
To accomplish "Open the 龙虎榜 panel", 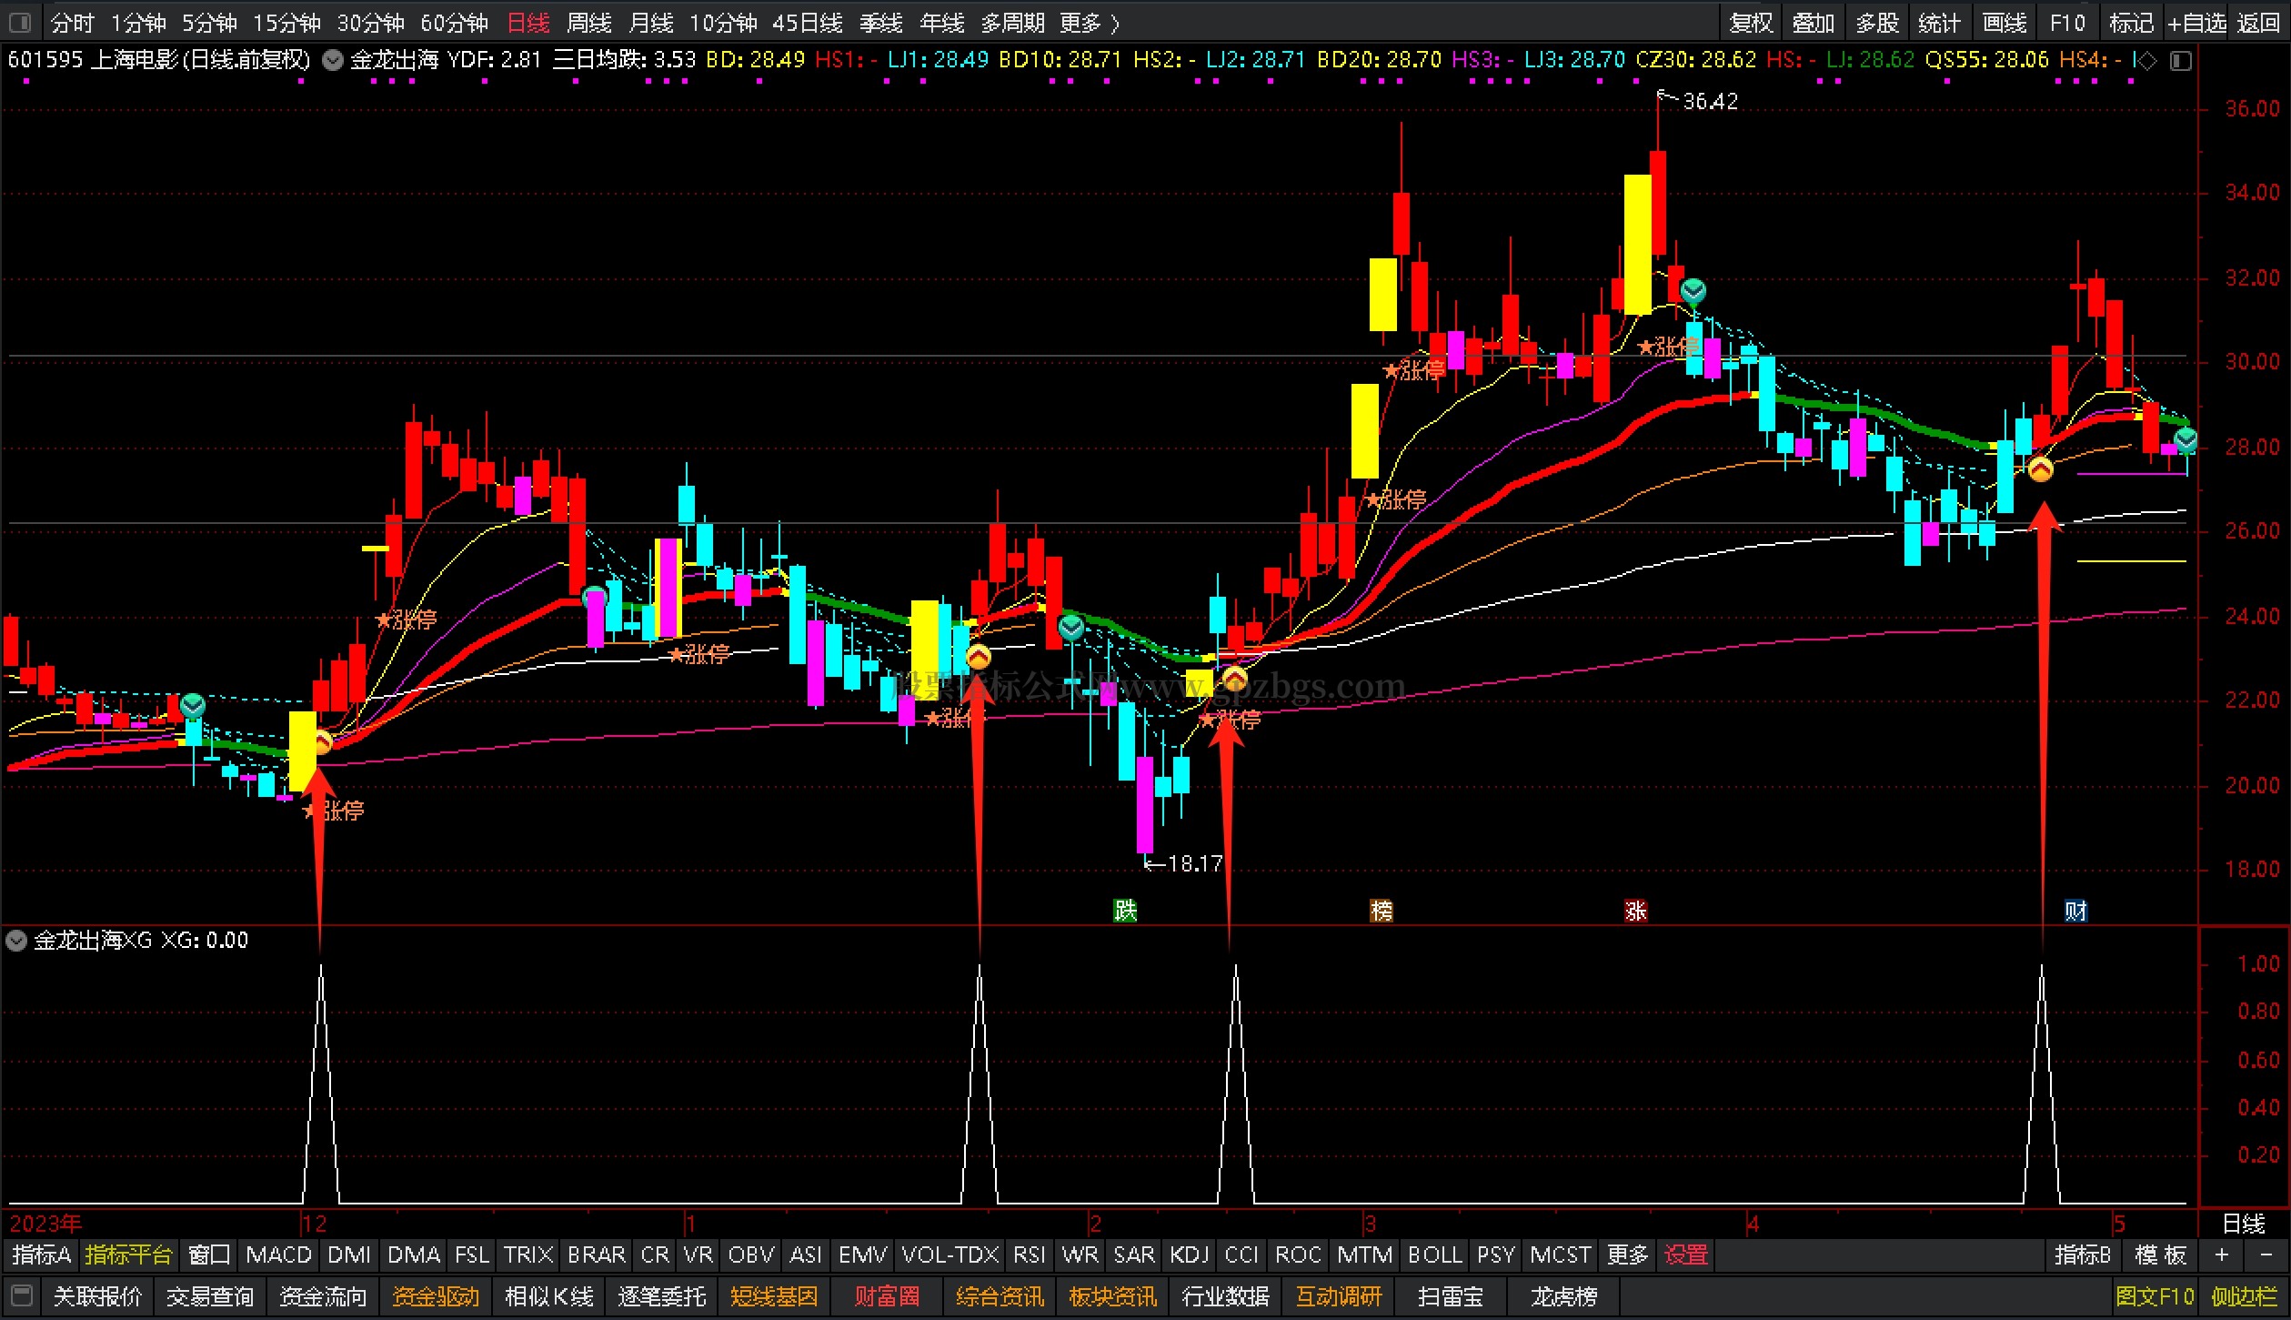I will (1563, 1296).
